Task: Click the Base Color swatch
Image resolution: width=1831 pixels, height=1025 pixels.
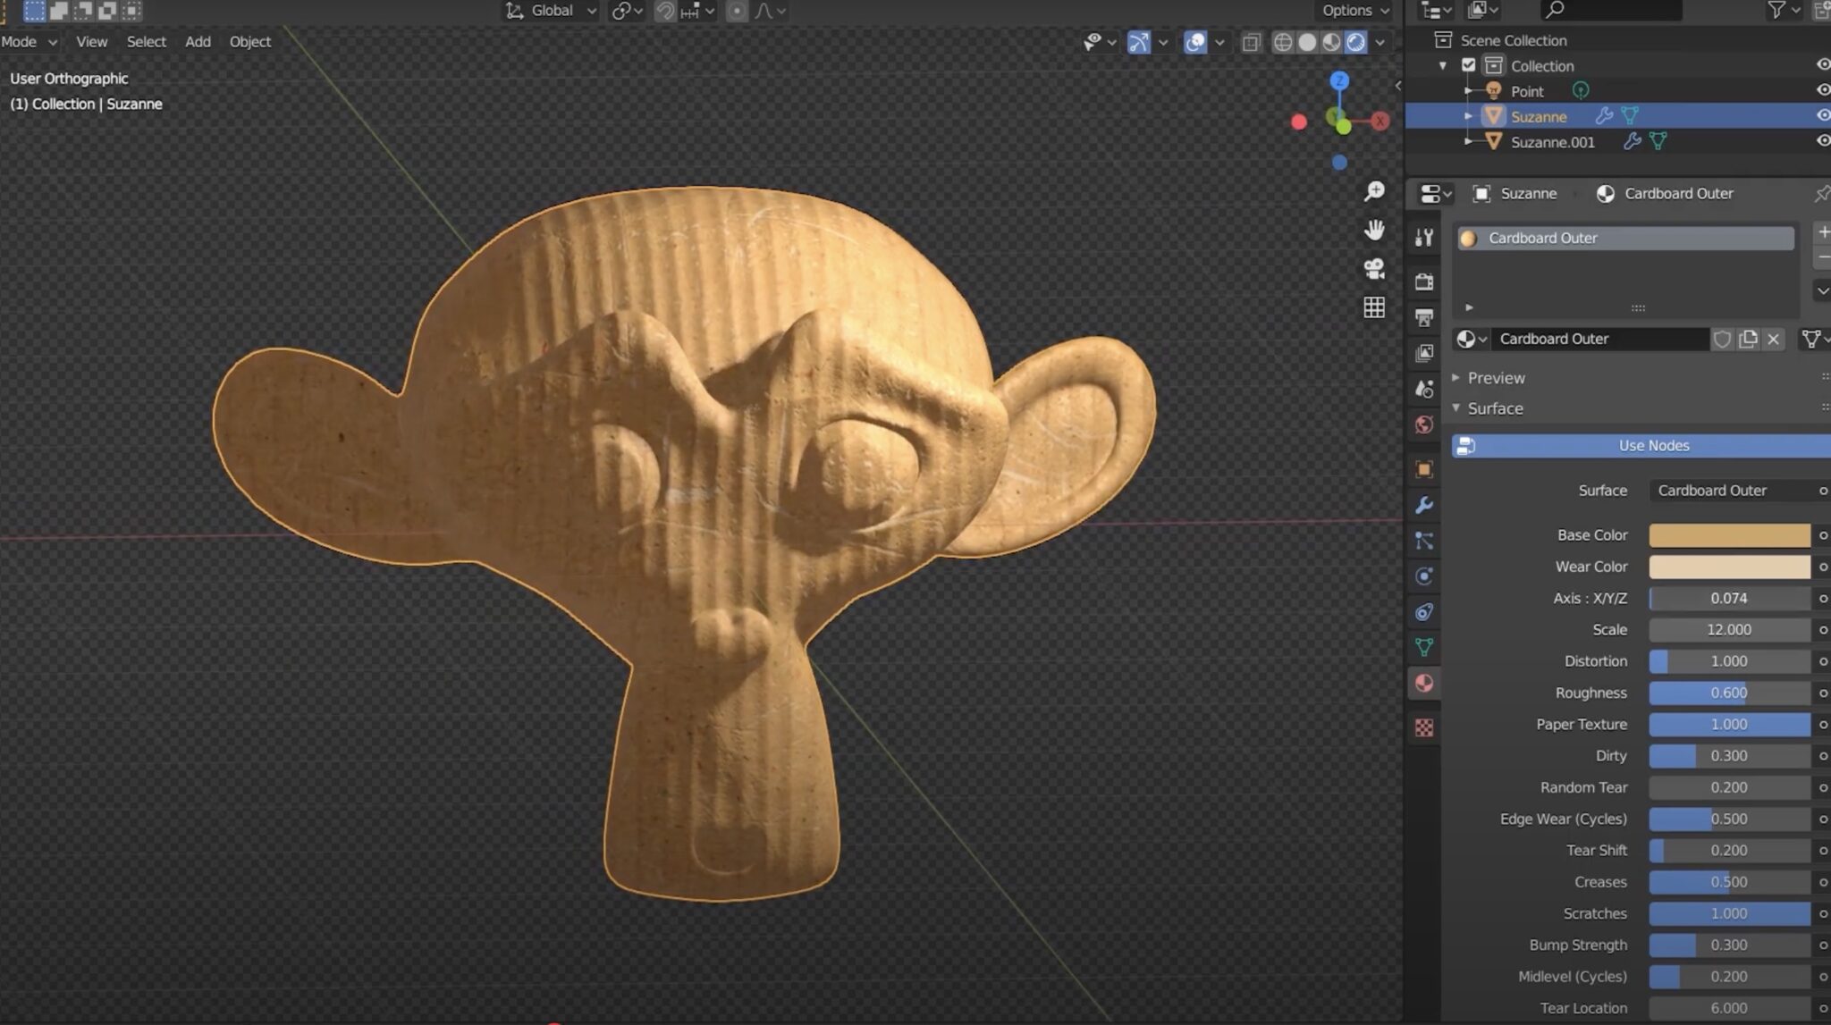Action: tap(1727, 534)
